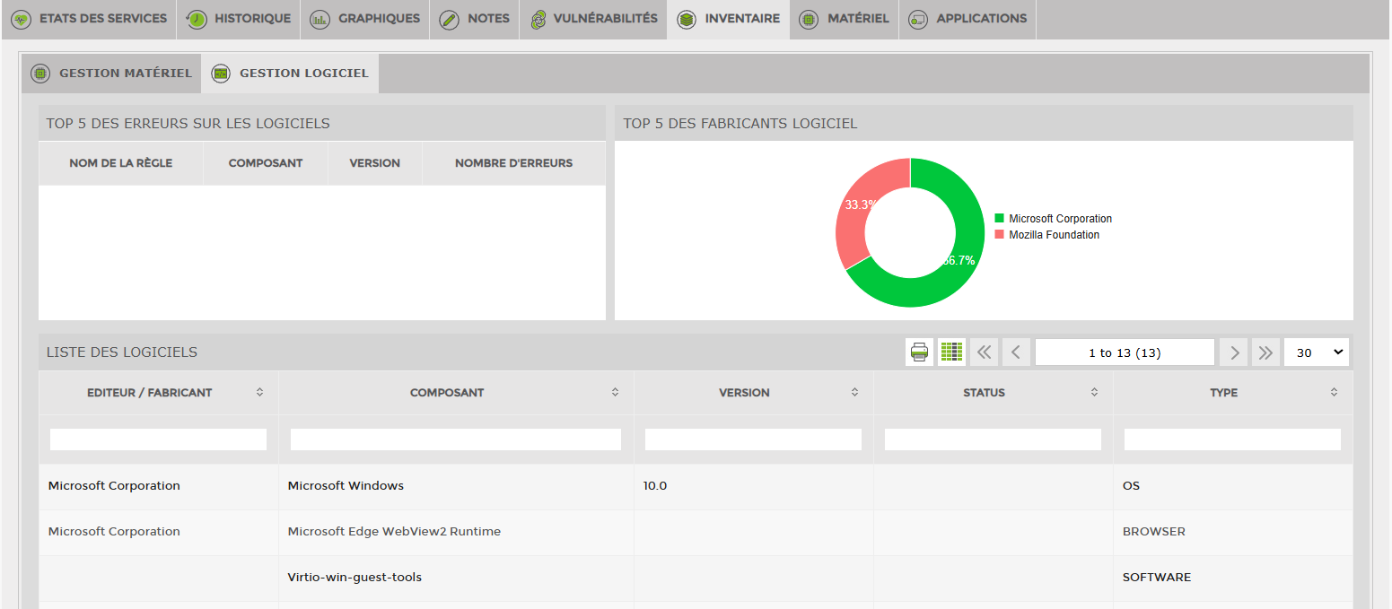1392x609 pixels.
Task: Click the Gestion Logiciel icon
Action: 221,74
